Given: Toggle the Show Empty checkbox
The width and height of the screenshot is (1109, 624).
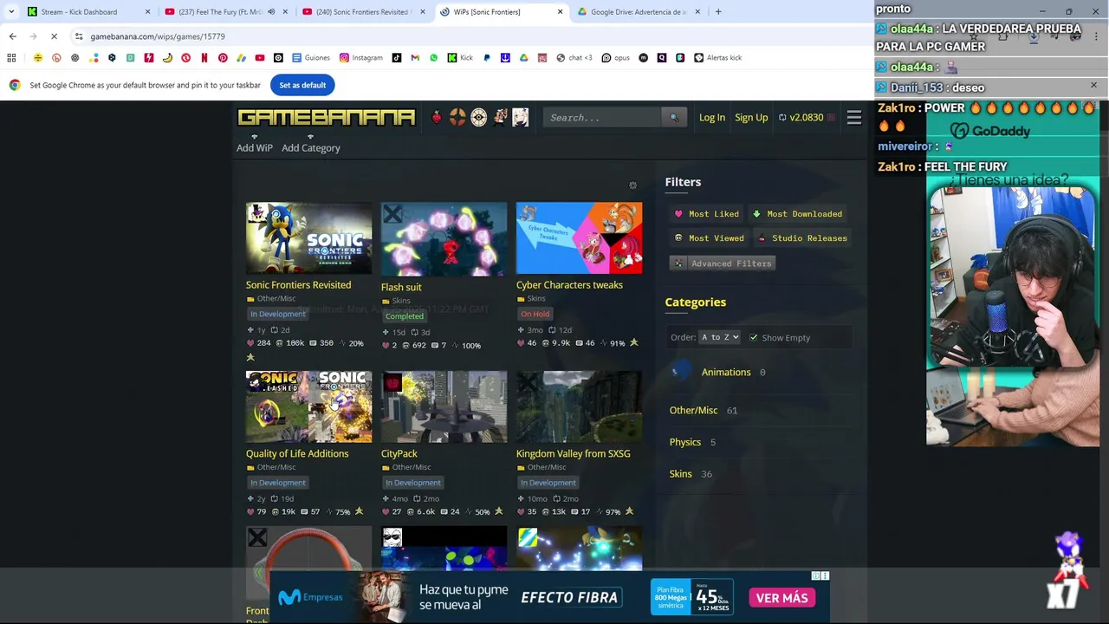Looking at the screenshot, I should click(754, 337).
